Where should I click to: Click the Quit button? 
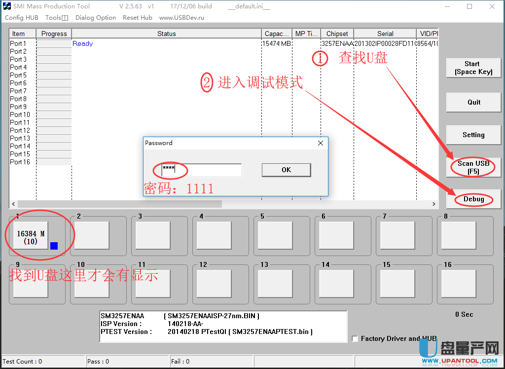coord(473,102)
